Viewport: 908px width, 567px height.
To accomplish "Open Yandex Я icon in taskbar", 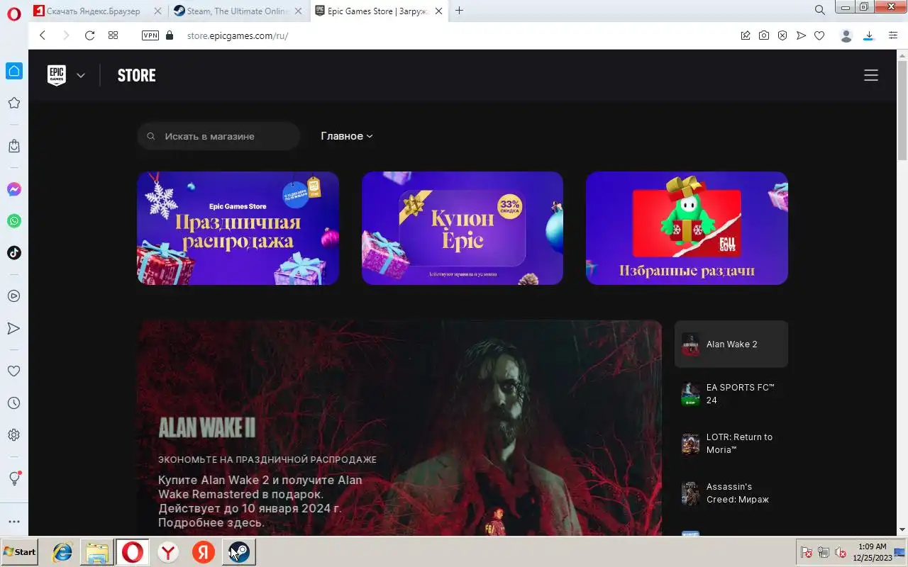I will tap(204, 552).
